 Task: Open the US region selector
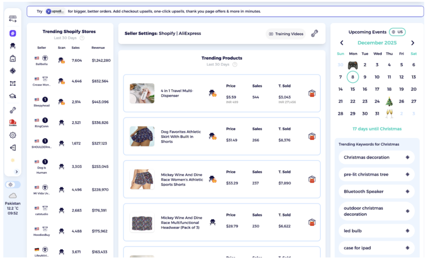point(397,32)
